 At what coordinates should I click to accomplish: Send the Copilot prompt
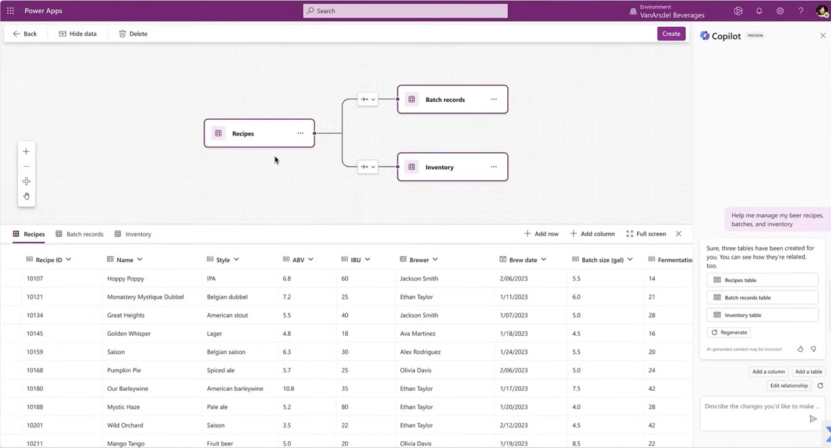point(813,418)
